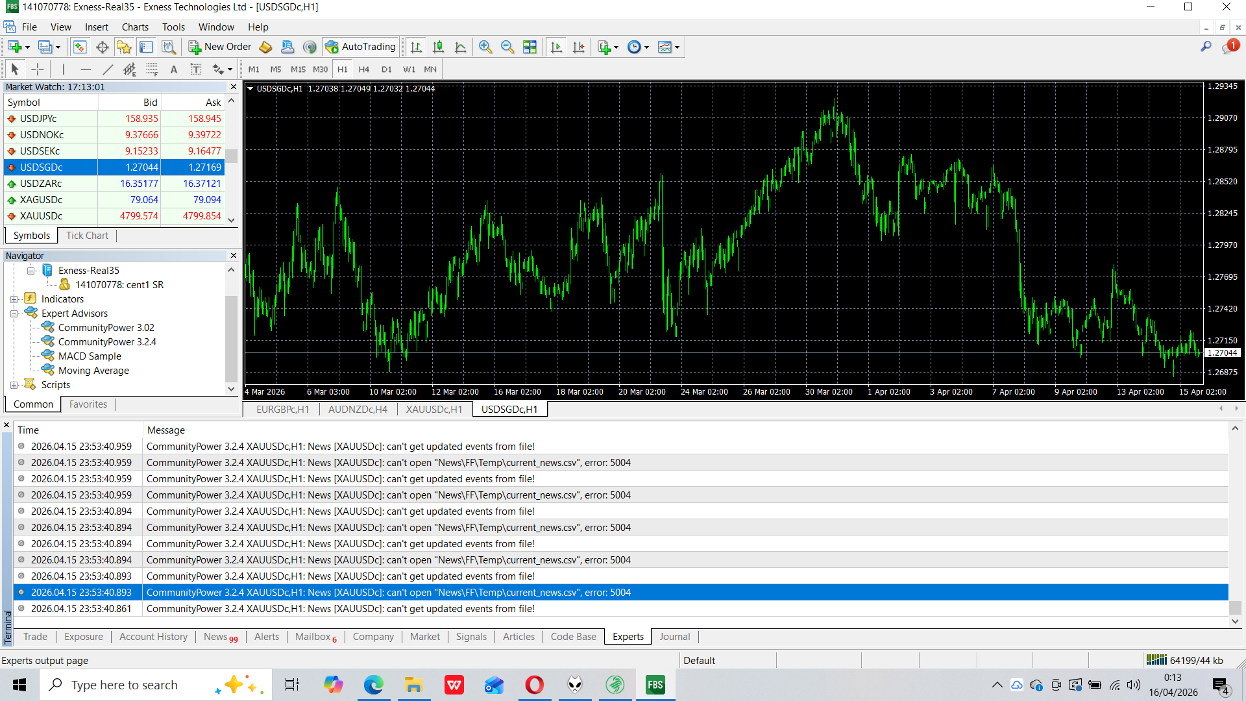Open the Data Window crosshair icon

click(x=102, y=47)
